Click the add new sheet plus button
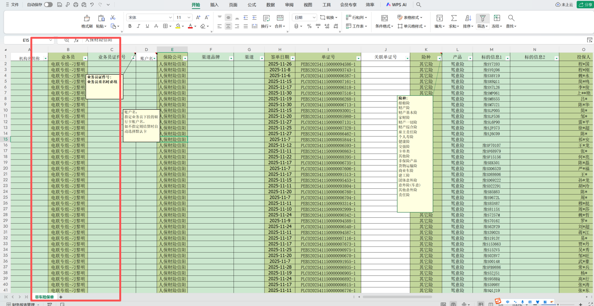This screenshot has width=594, height=306. click(x=61, y=297)
